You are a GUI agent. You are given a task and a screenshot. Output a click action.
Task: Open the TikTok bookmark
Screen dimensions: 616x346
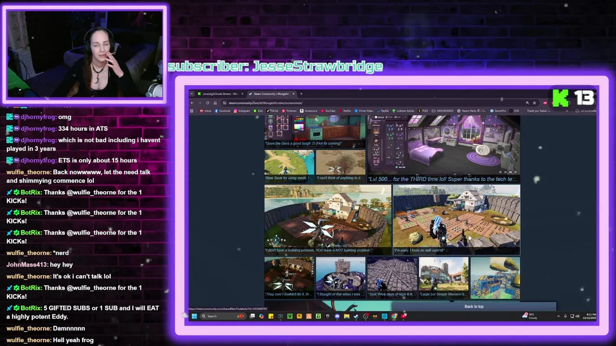click(x=272, y=111)
